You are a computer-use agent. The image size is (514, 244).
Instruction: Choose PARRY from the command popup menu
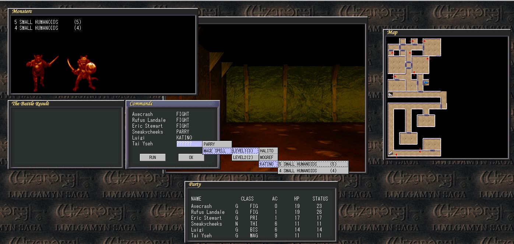pos(217,144)
